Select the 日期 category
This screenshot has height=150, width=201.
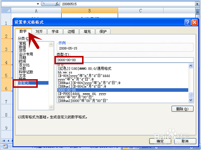coord(22,58)
